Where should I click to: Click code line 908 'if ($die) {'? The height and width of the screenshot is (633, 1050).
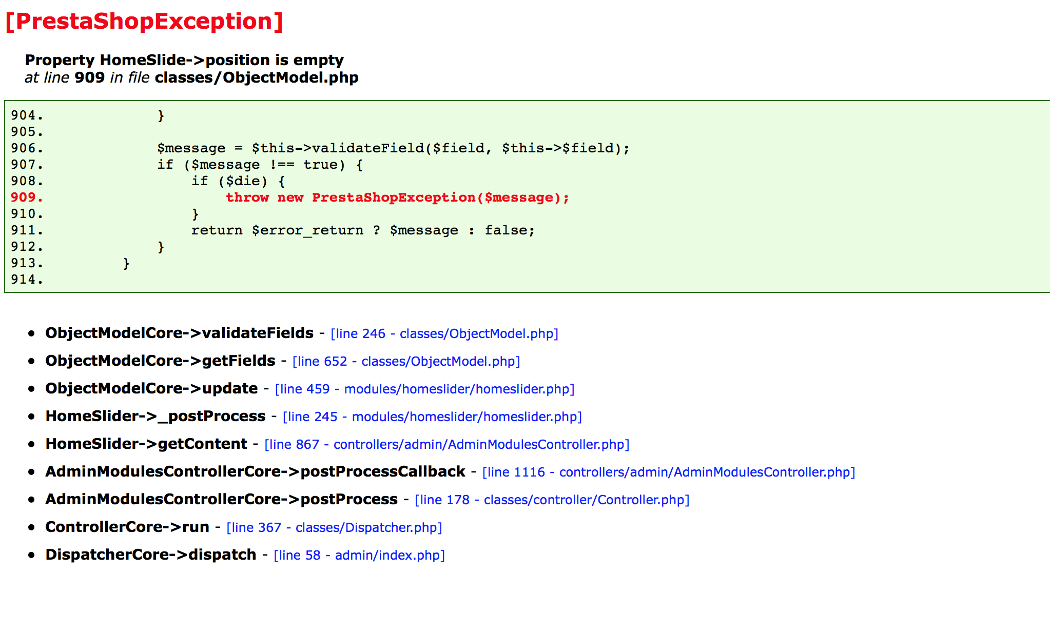[x=238, y=181]
